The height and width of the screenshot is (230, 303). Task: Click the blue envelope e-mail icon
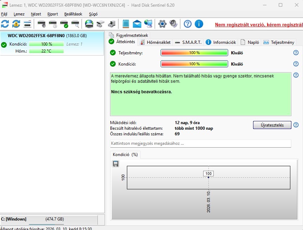pyautogui.click(x=137, y=24)
